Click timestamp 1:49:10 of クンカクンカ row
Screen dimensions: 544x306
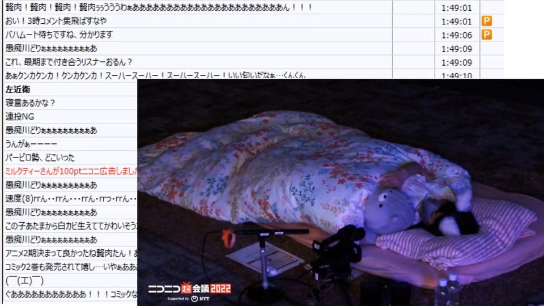coord(457,75)
